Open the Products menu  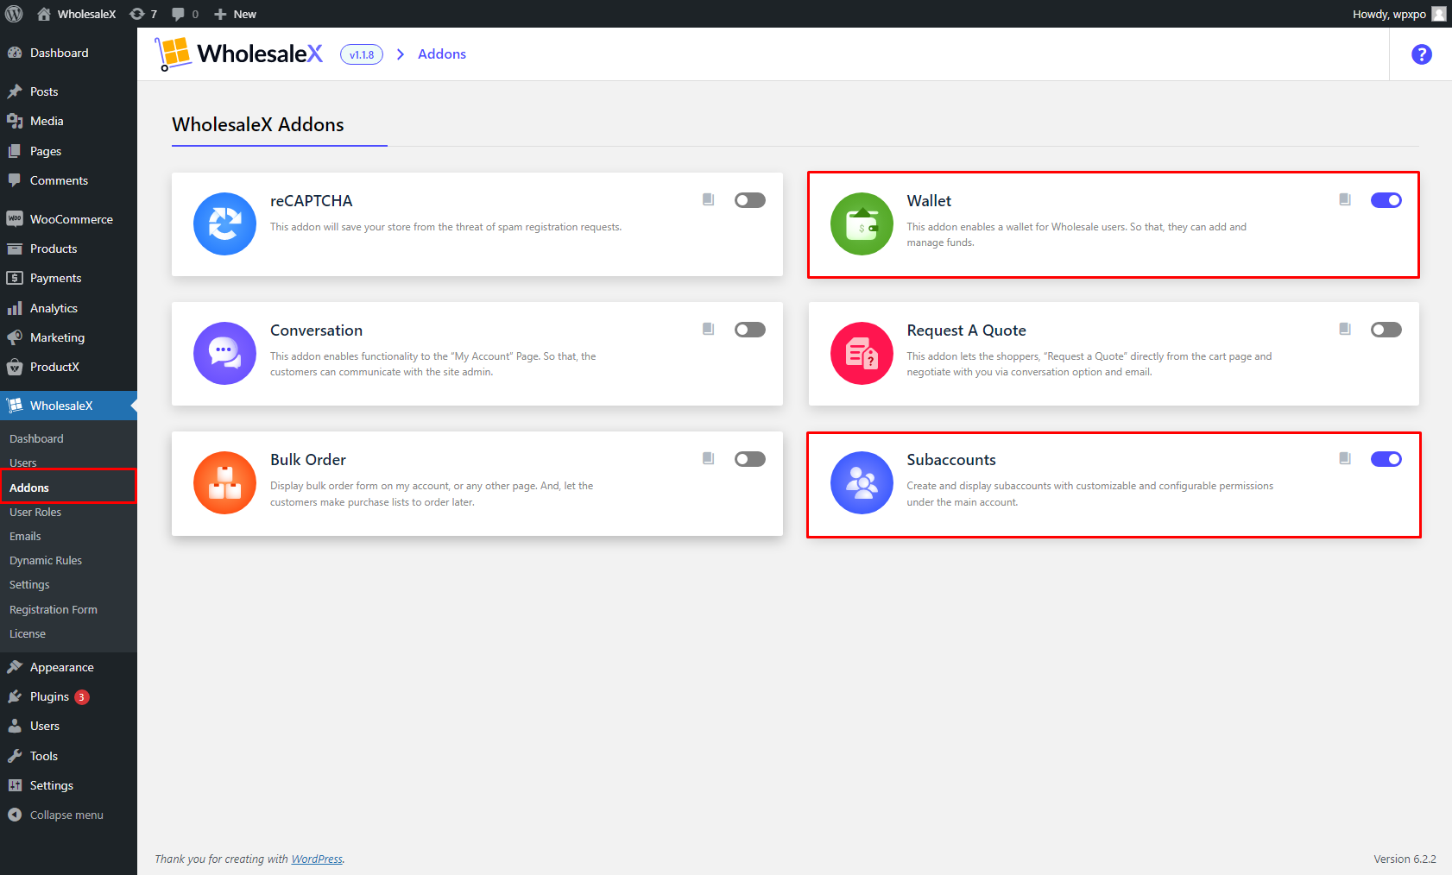click(68, 249)
